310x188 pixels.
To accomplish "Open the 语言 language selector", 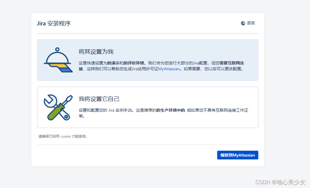I will (x=248, y=23).
